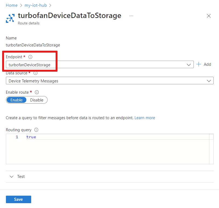This screenshot has height=208, width=219.
Task: Close the route details pane
Action: (x=209, y=16)
